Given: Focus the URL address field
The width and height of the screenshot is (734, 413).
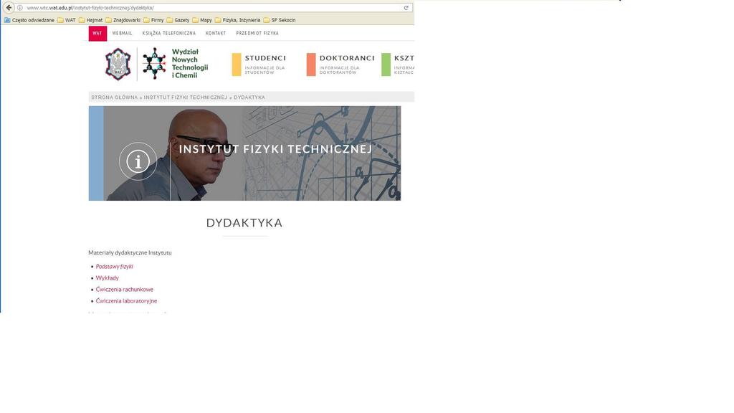Looking at the screenshot, I should coord(213,7).
